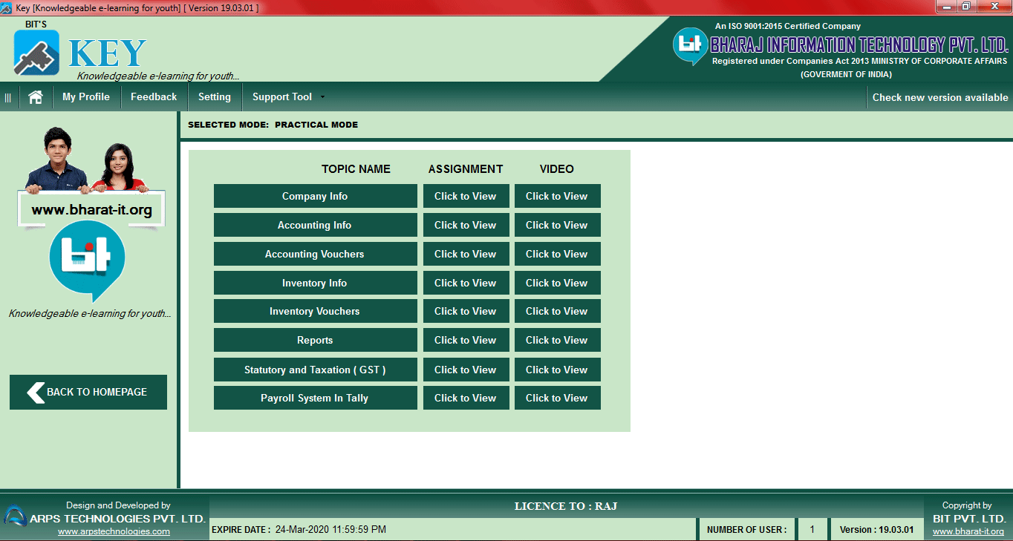
Task: Go to Home via house icon
Action: coord(36,97)
